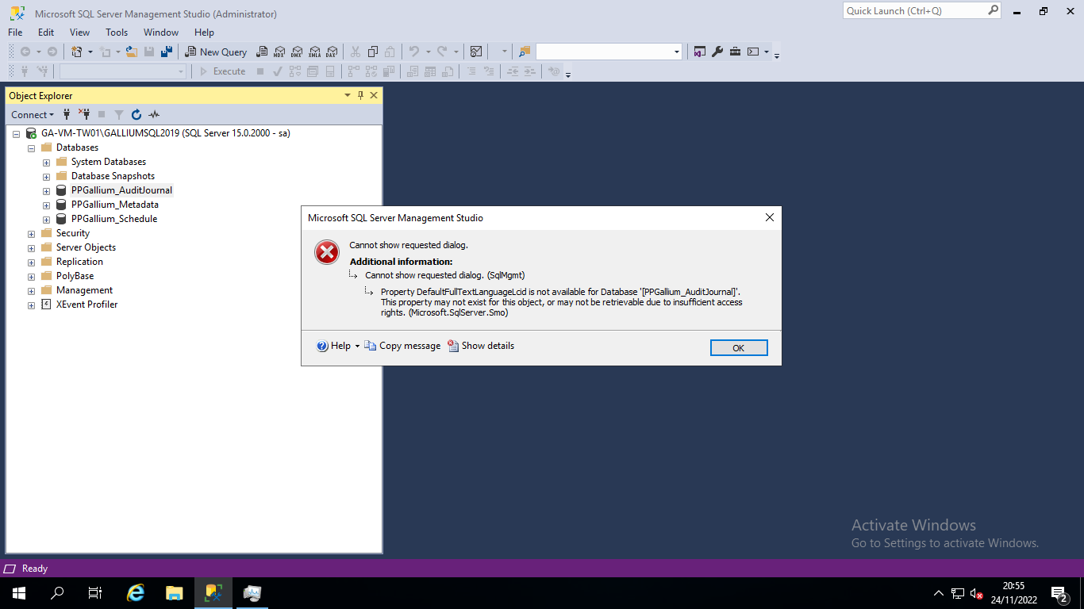Close the Object Explorer panel
The image size is (1084, 609).
(374, 95)
